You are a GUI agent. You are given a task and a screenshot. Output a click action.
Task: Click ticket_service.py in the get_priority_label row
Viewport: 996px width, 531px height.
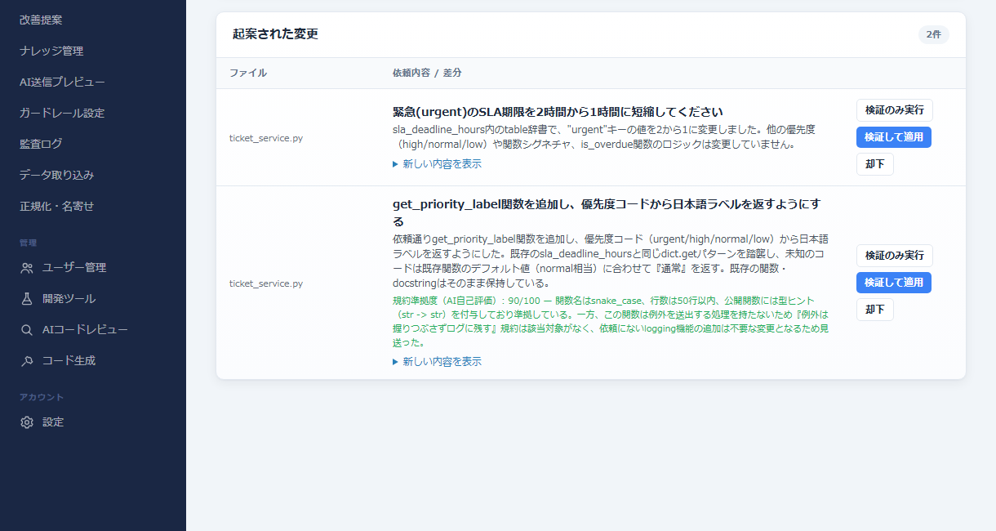point(266,283)
